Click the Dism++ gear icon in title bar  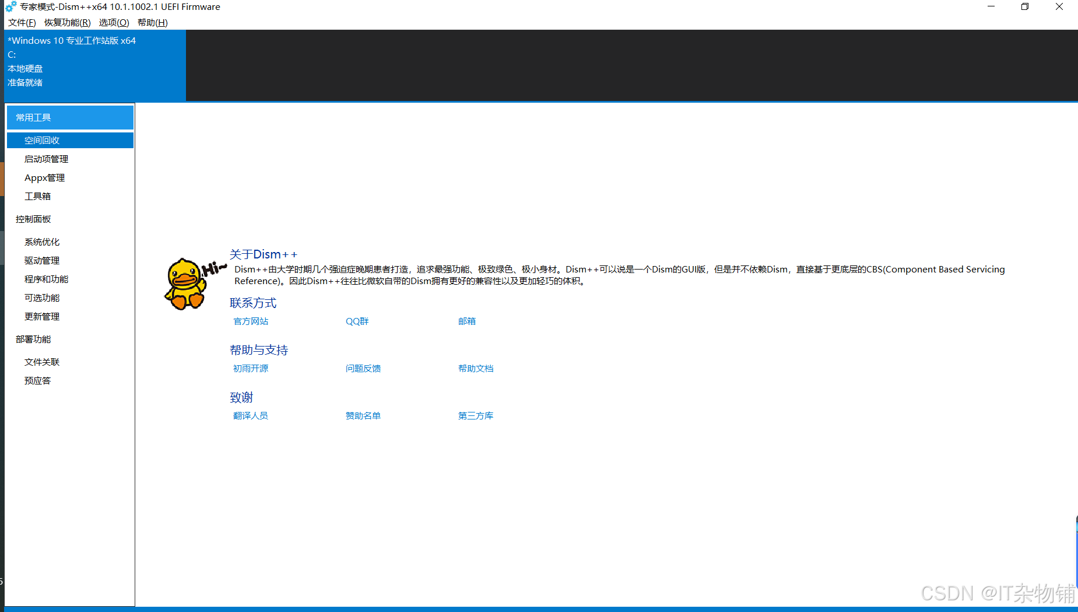pos(10,7)
